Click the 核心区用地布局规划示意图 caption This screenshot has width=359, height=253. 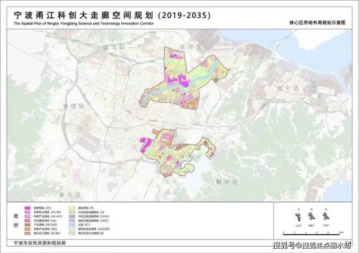[x=318, y=23]
